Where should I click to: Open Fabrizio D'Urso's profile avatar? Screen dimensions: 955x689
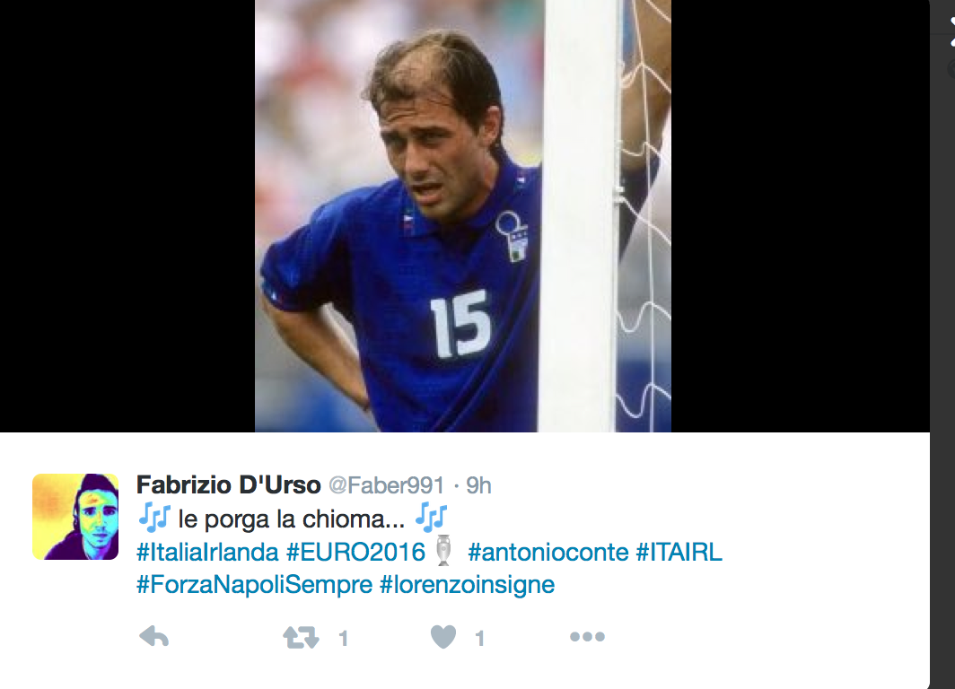(75, 517)
